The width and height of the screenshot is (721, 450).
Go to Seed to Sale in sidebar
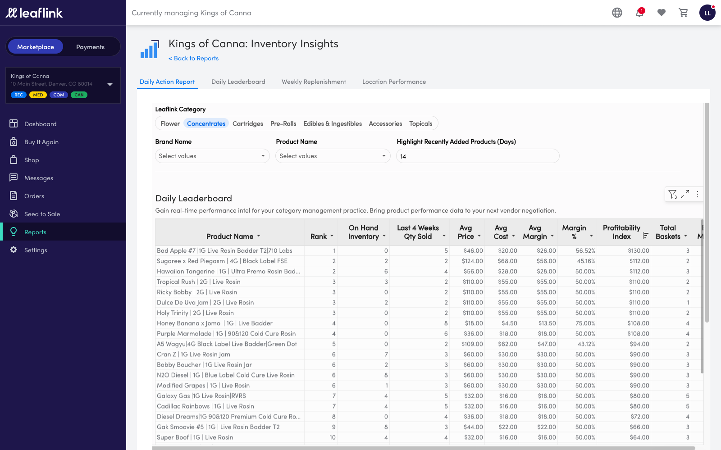coord(42,214)
